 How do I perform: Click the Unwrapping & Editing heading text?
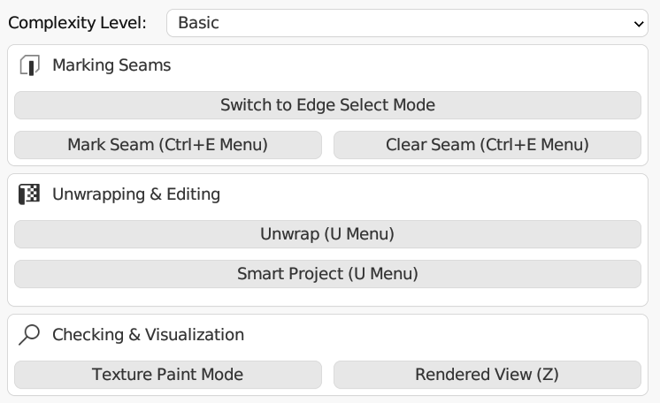click(136, 194)
